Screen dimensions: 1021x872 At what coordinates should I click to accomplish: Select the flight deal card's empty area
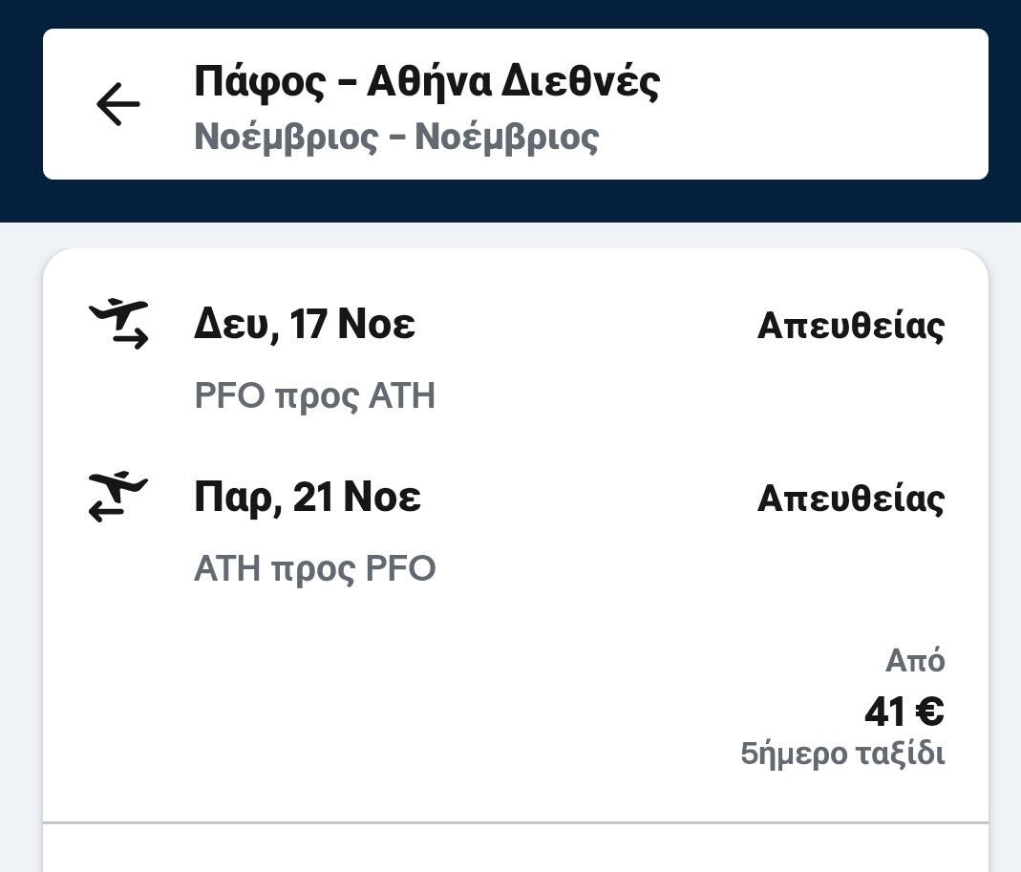(x=430, y=707)
